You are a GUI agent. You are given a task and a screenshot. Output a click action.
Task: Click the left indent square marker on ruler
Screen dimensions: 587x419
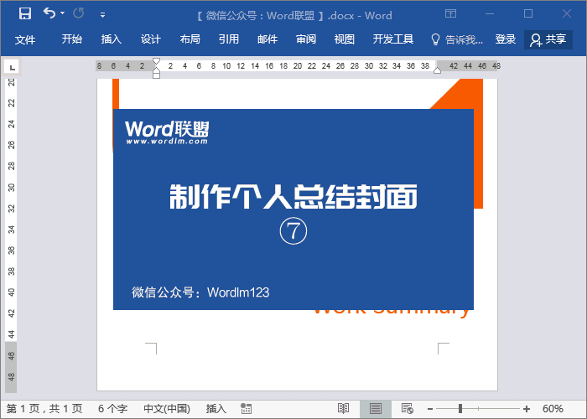(x=157, y=75)
